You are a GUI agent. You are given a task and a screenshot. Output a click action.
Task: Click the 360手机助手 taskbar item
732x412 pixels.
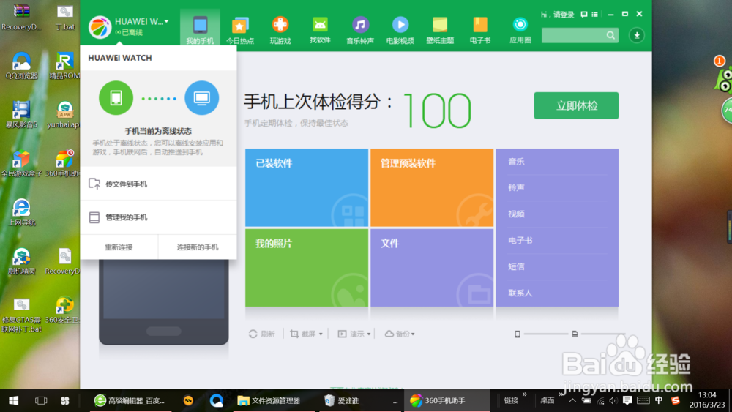pyautogui.click(x=447, y=400)
